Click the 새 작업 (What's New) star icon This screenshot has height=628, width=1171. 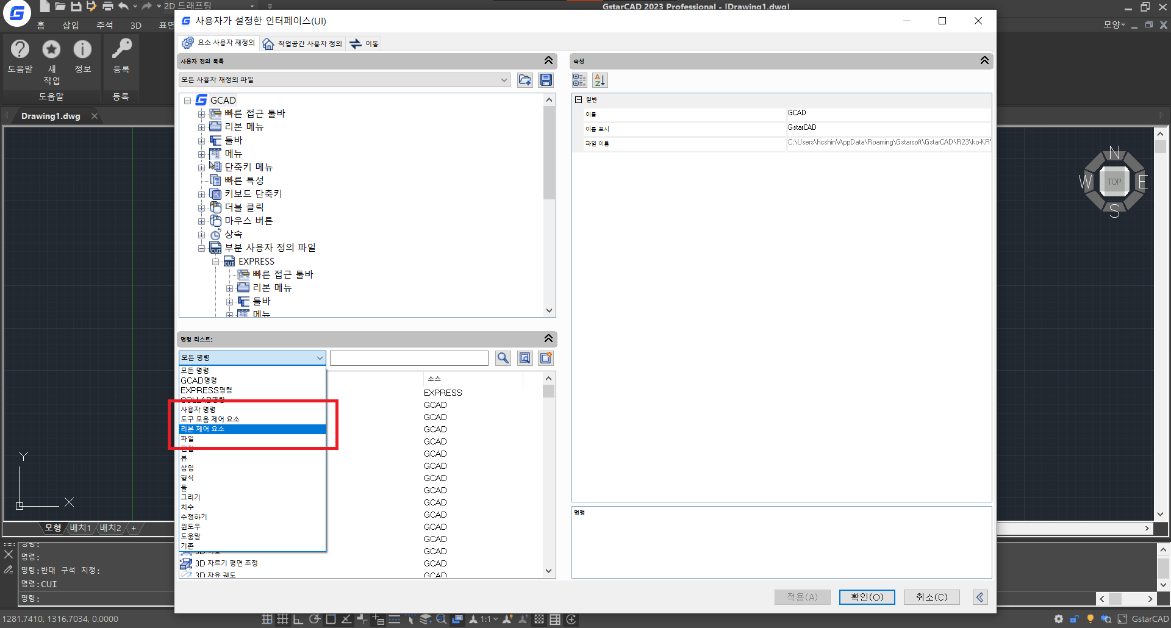[51, 49]
